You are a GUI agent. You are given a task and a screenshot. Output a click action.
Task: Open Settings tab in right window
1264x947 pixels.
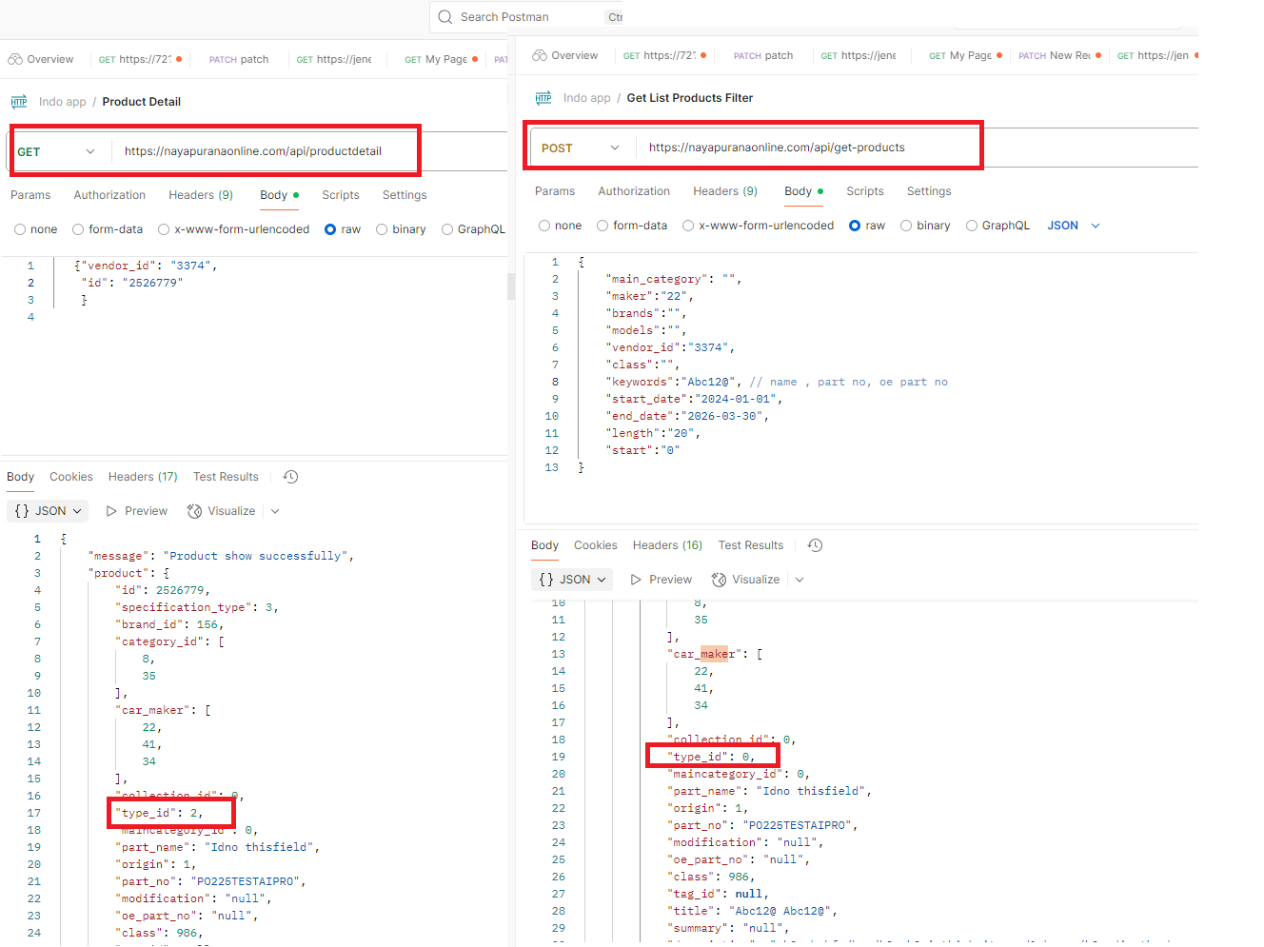pyautogui.click(x=929, y=191)
